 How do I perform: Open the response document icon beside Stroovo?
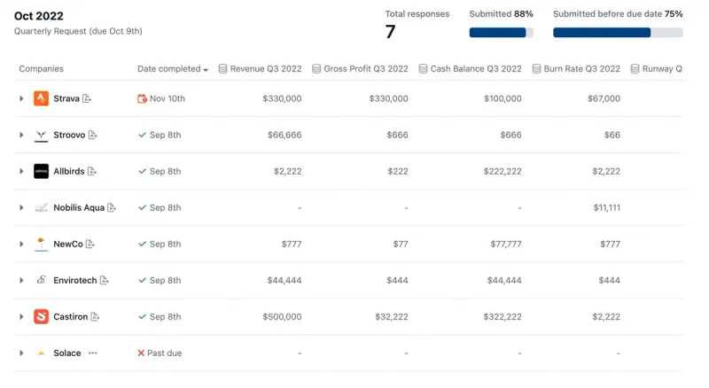[93, 135]
